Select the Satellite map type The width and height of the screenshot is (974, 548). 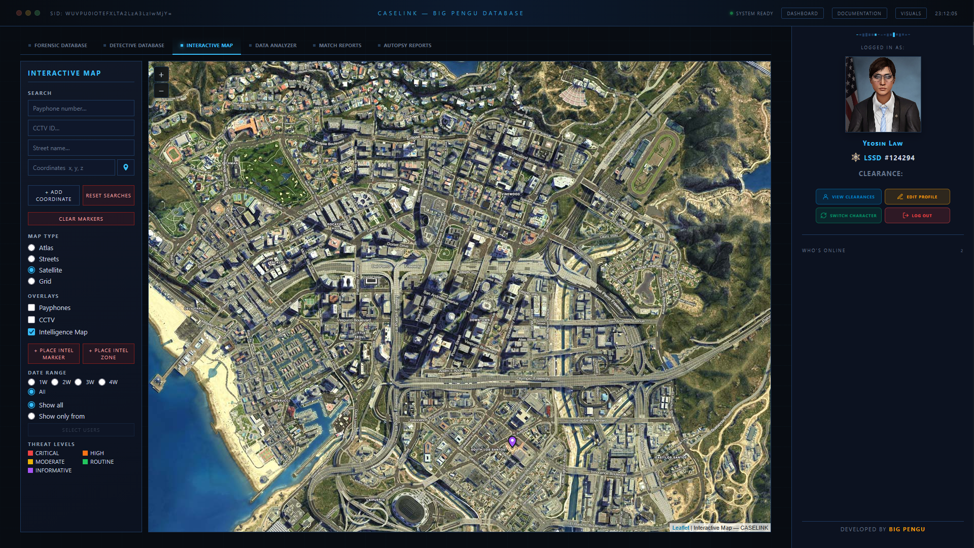(x=31, y=270)
